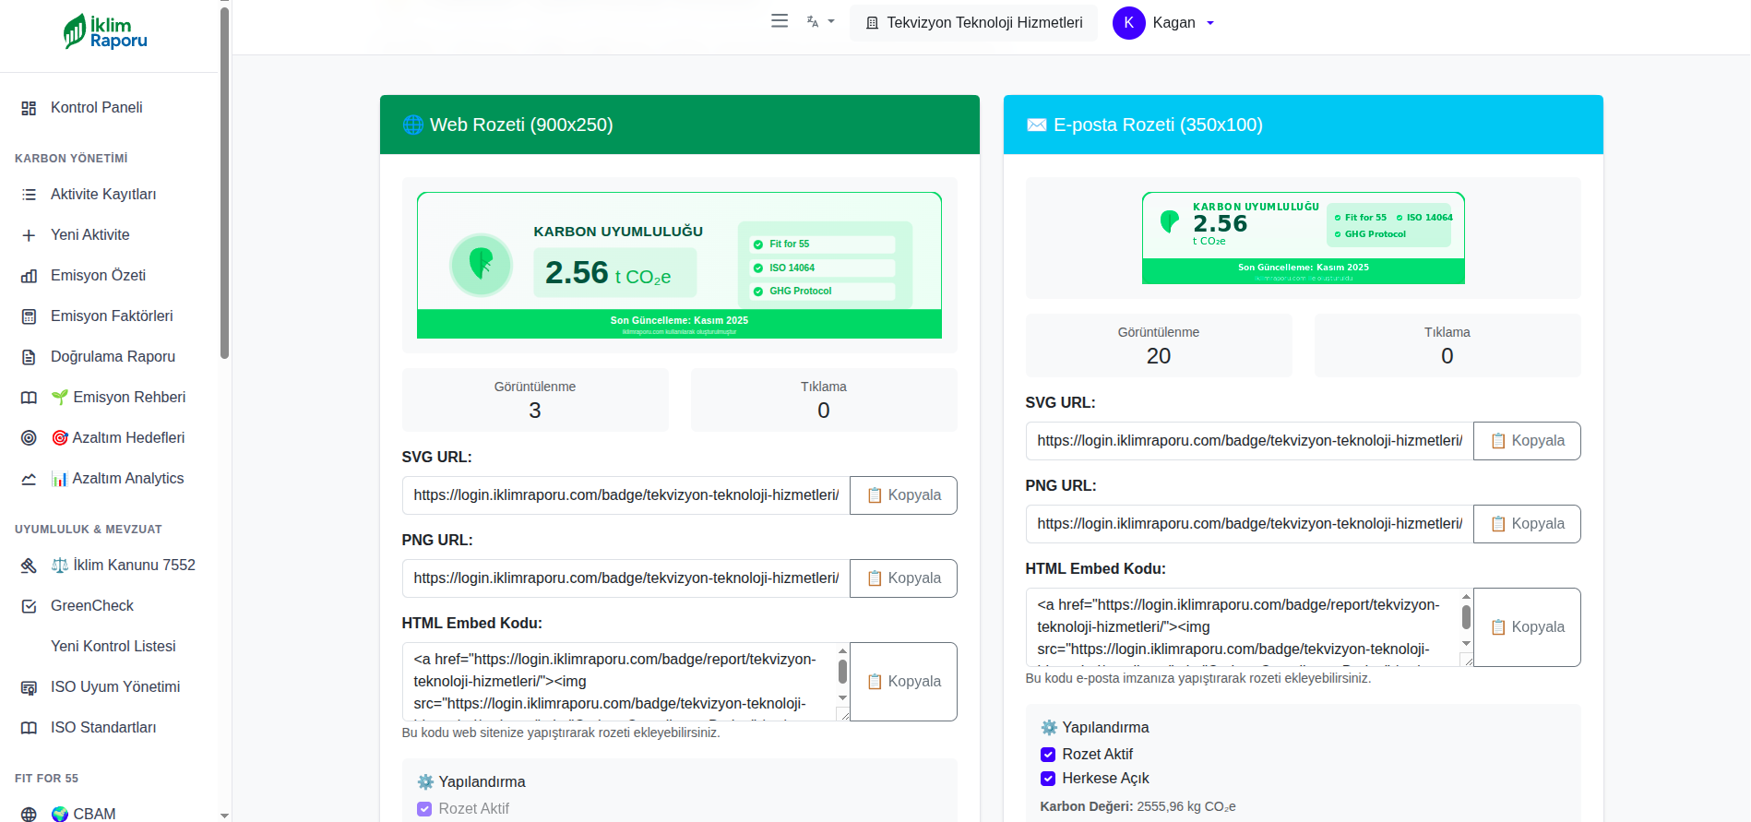Click Karbon Değeri 2555,96 kg text
Screen dimensions: 1751x822
[x=1138, y=806]
